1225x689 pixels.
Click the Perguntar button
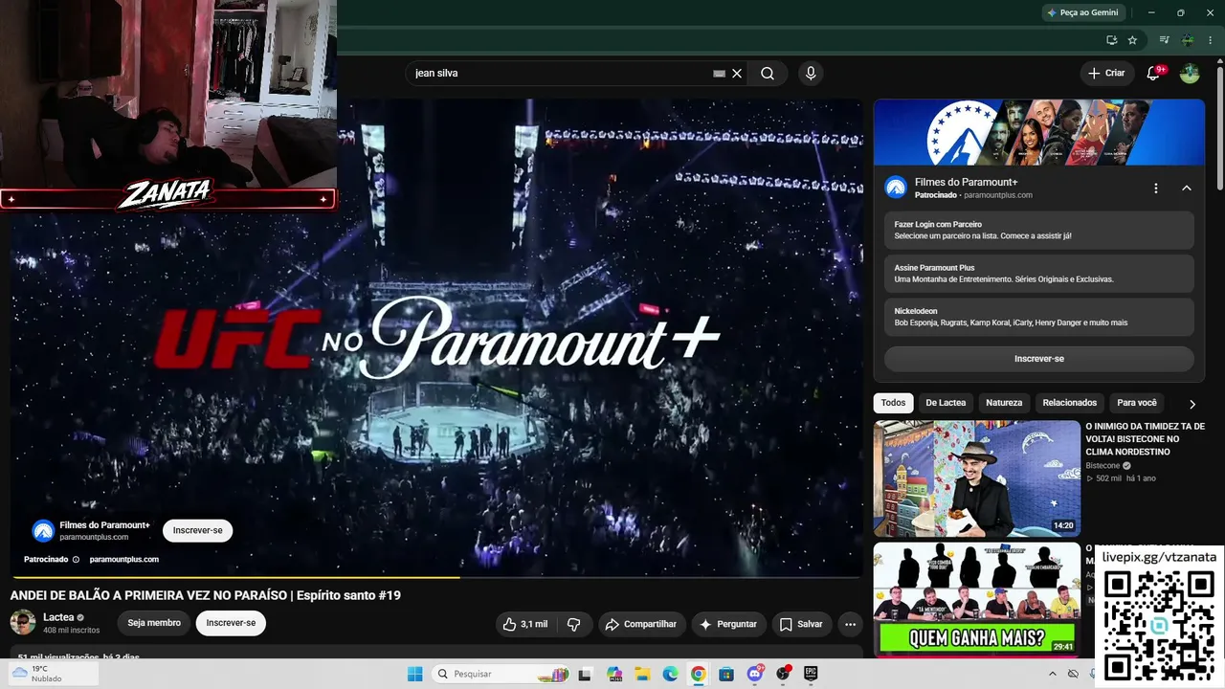pos(728,624)
